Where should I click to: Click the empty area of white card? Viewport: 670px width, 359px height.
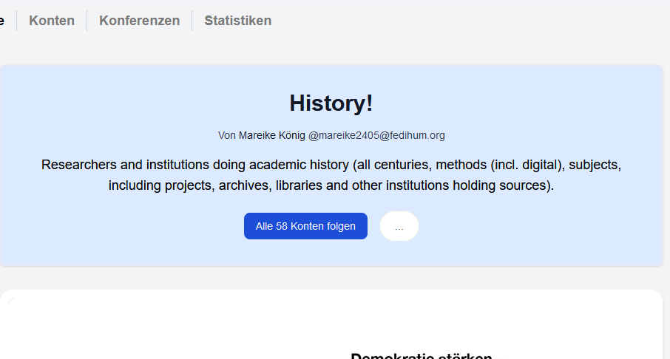(171, 329)
